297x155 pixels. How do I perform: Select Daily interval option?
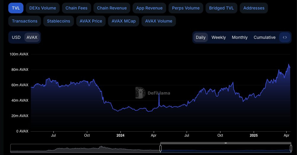click(201, 37)
